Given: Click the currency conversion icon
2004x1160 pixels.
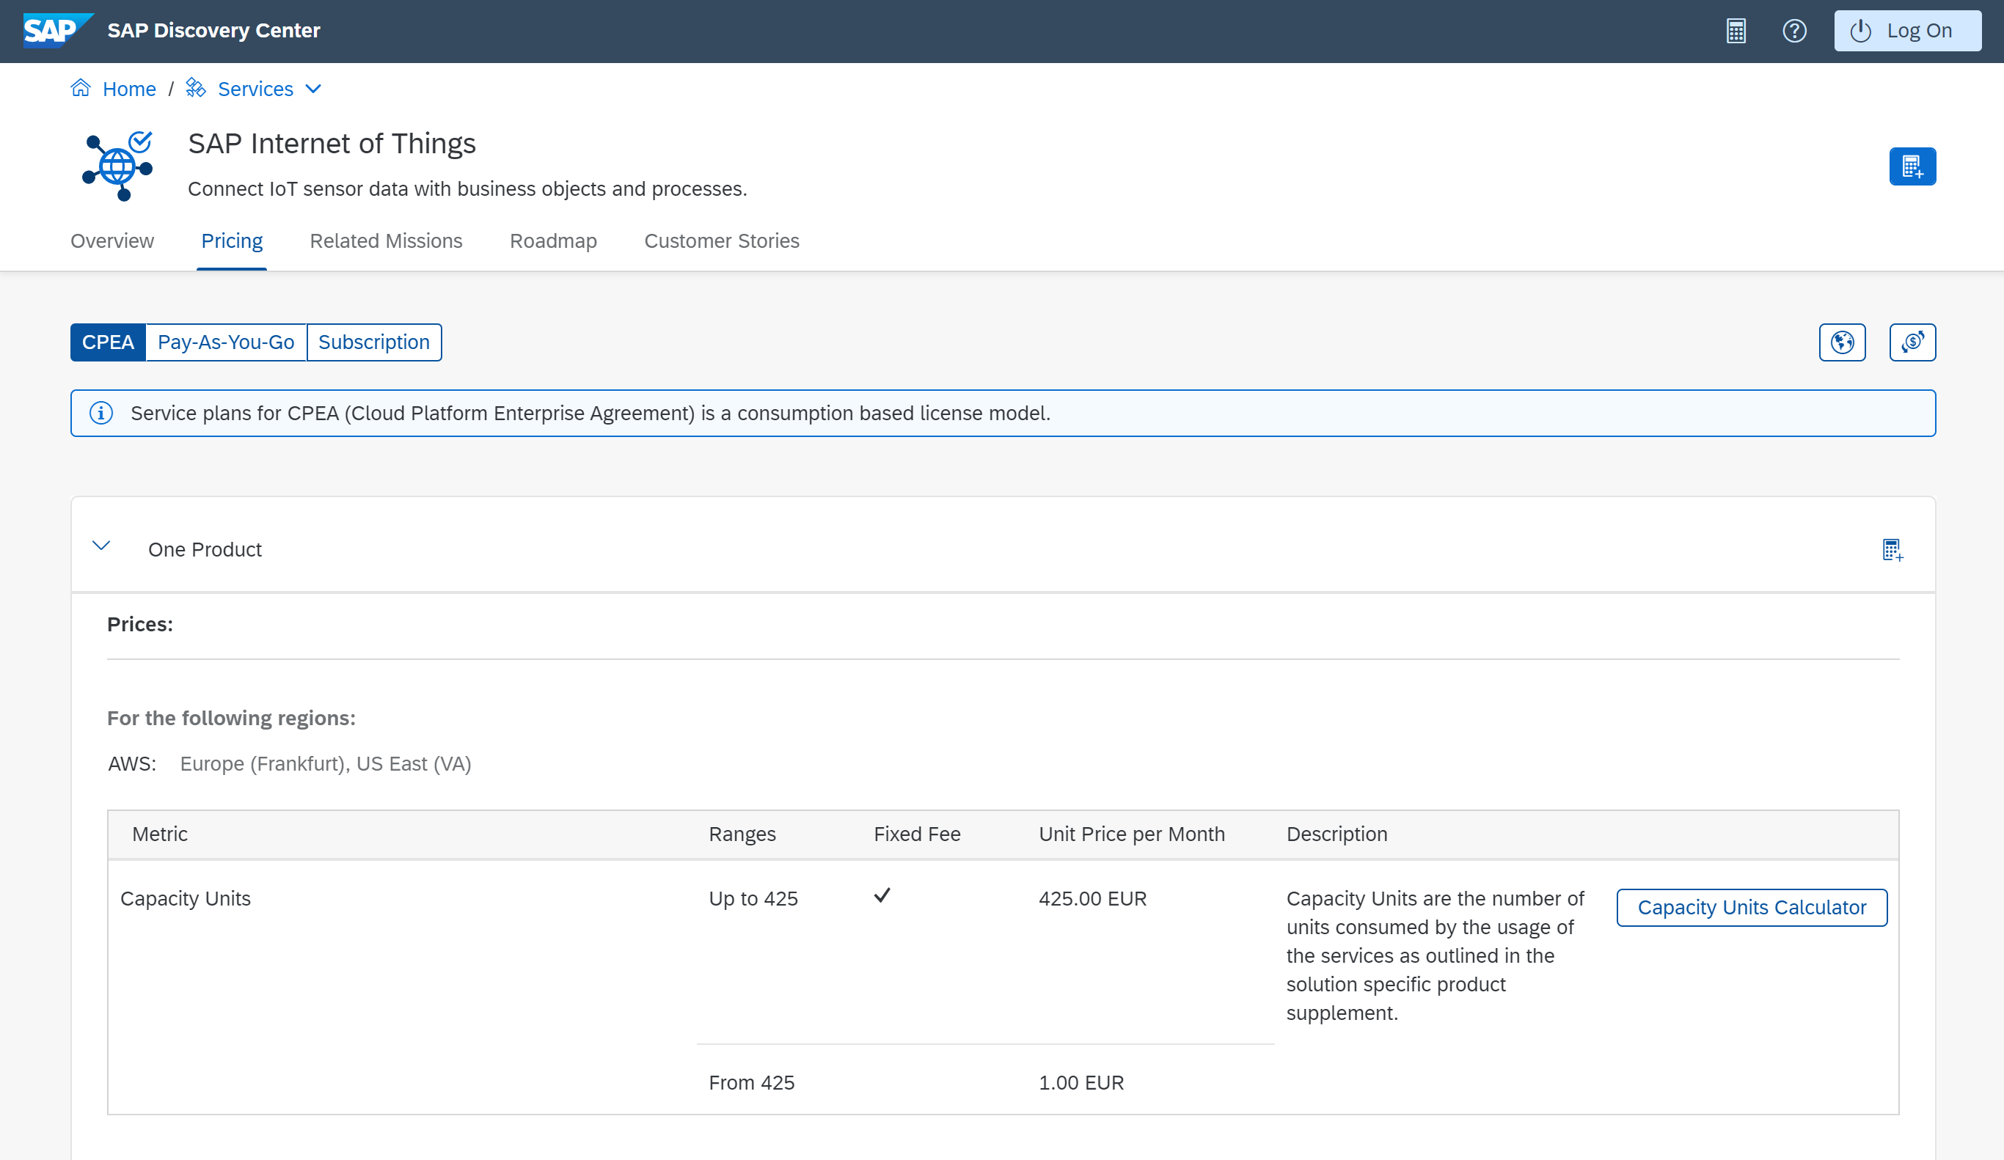Looking at the screenshot, I should [1912, 342].
